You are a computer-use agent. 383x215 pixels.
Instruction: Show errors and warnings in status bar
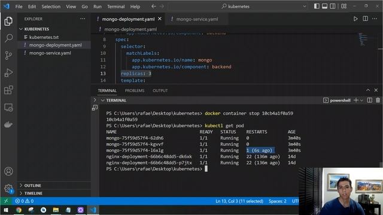(25, 201)
